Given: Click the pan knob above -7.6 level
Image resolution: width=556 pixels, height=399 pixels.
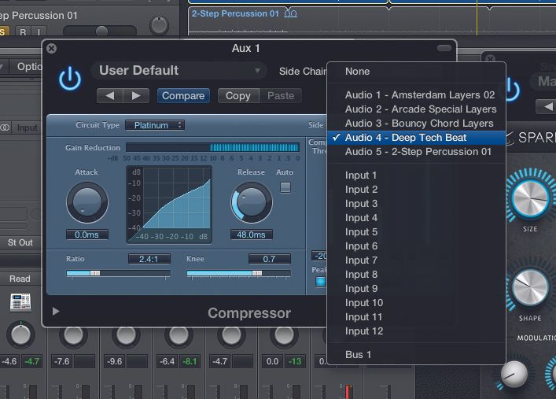Looking at the screenshot, I should (x=73, y=334).
